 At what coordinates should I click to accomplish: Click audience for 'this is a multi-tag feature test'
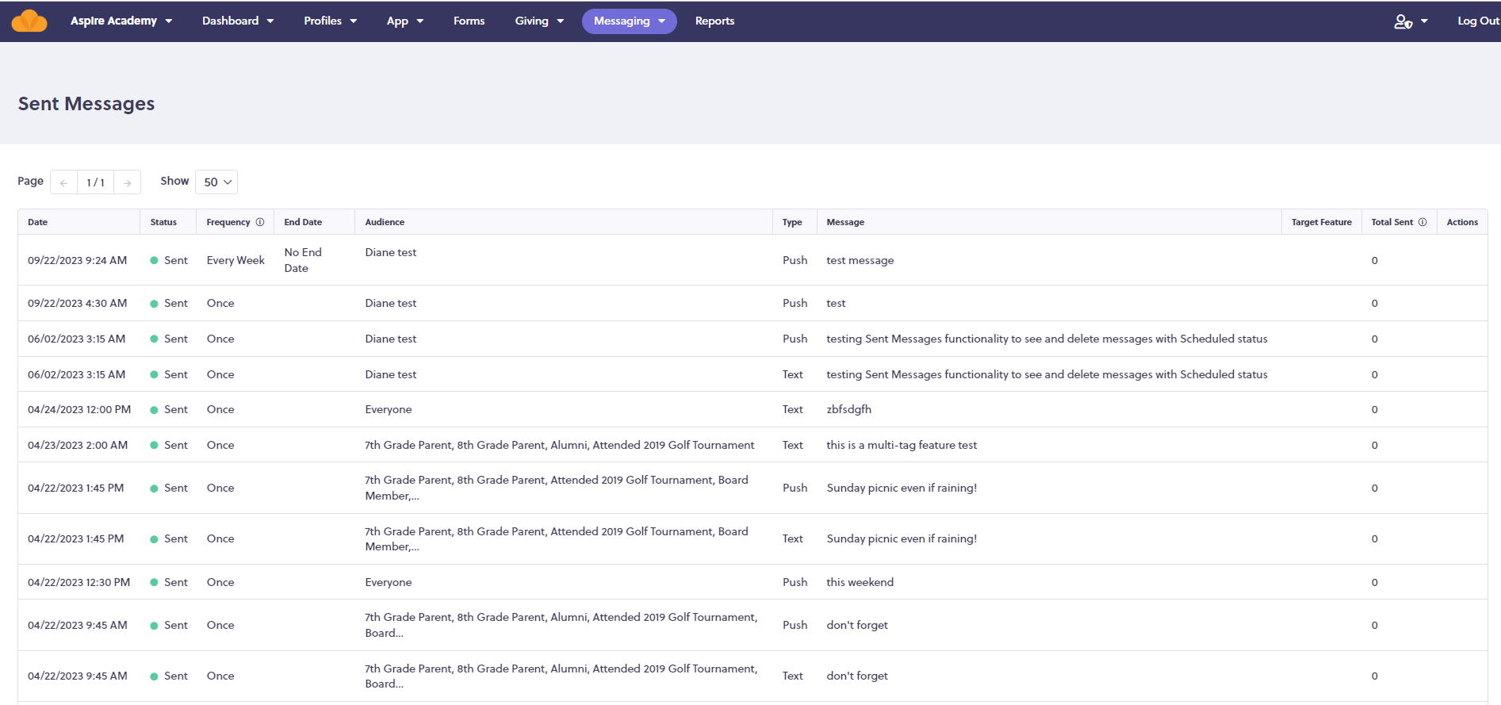tap(560, 445)
